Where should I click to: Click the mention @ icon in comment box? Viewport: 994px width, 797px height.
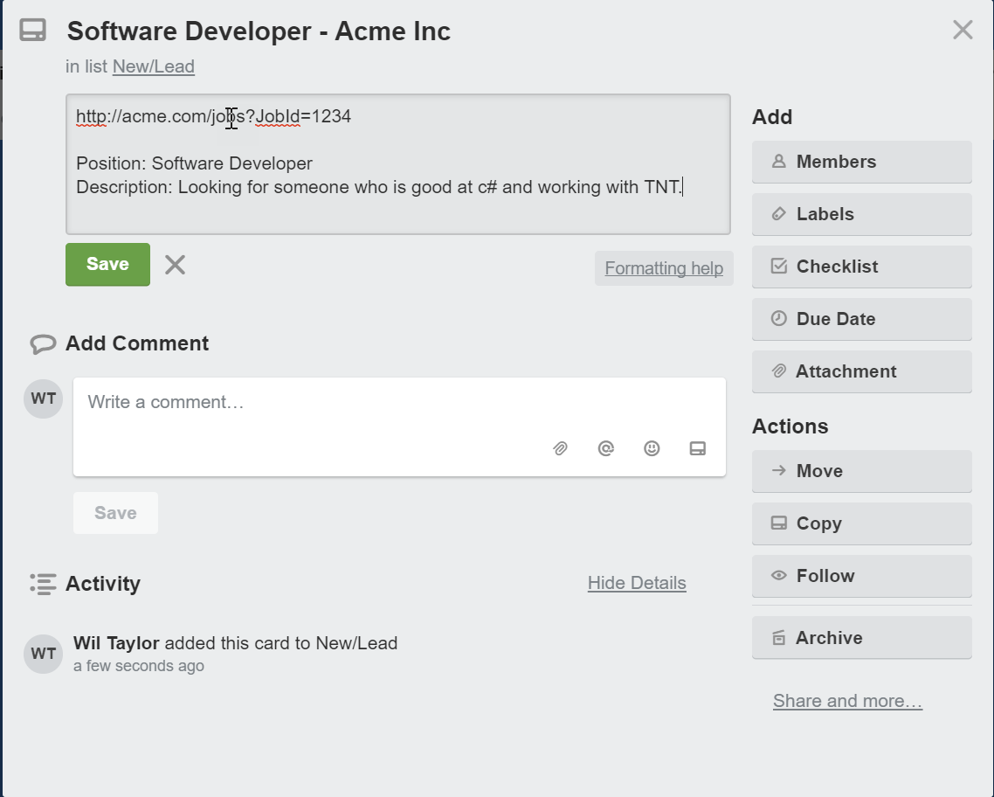coord(605,448)
